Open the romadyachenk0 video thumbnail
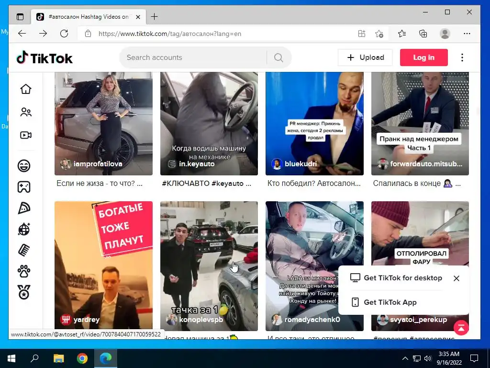490x368 pixels. (314, 266)
